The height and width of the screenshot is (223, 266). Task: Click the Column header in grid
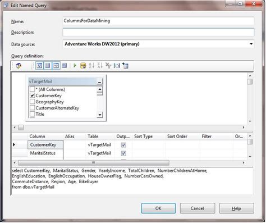pyautogui.click(x=37, y=136)
